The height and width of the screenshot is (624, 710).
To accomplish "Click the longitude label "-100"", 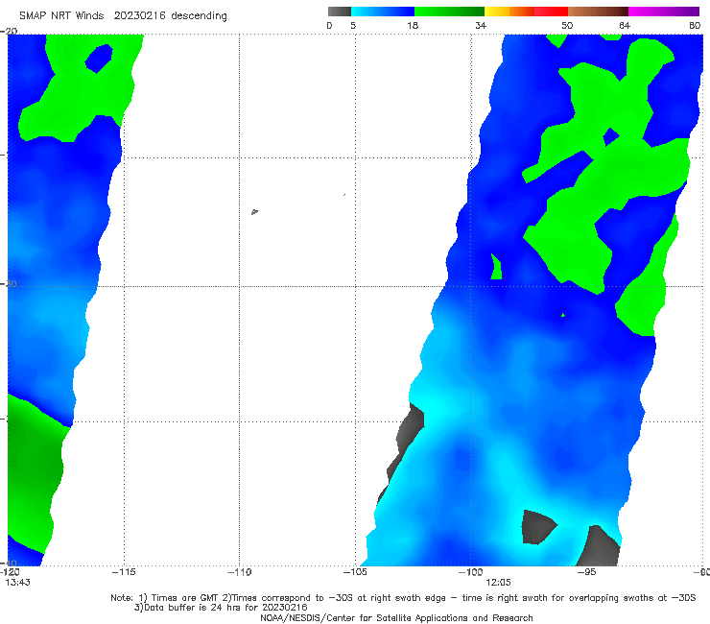I will tap(470, 572).
